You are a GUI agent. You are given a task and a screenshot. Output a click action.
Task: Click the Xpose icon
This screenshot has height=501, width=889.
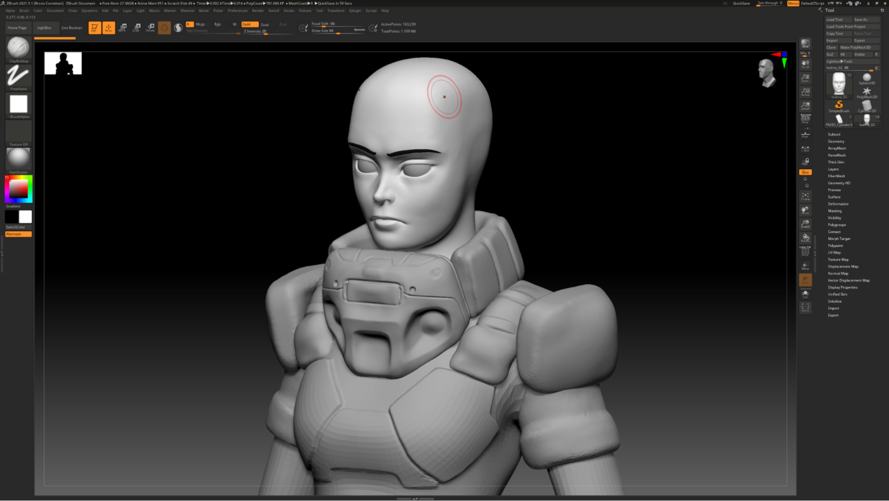[805, 307]
